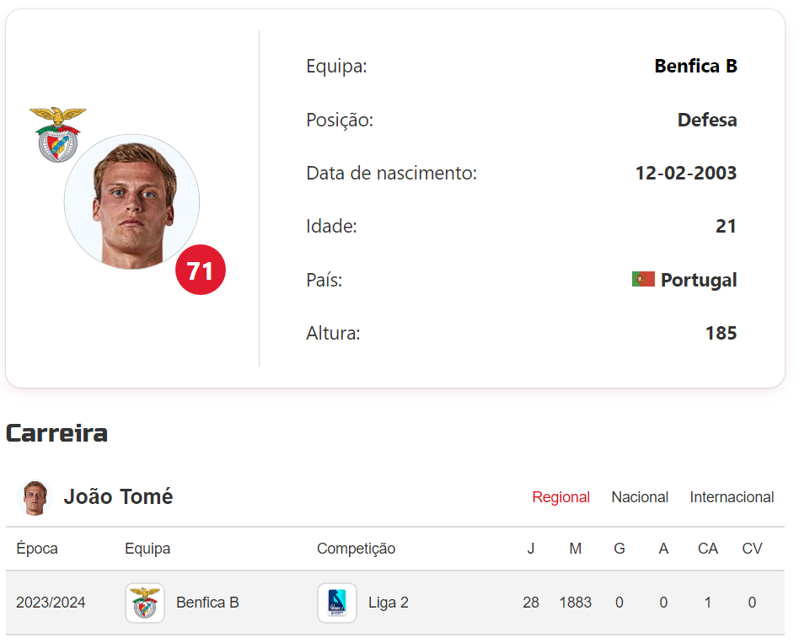Click the Competição column header

coord(356,549)
